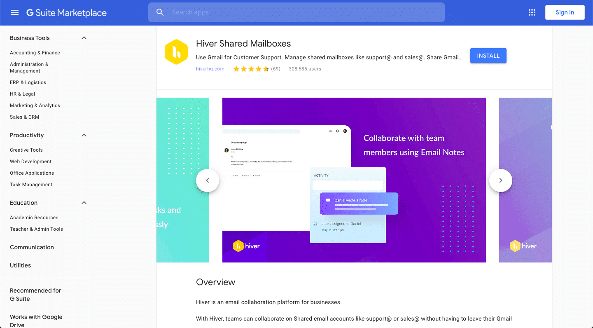Open the Google apps grid
This screenshot has height=328, width=593.
[x=532, y=12]
